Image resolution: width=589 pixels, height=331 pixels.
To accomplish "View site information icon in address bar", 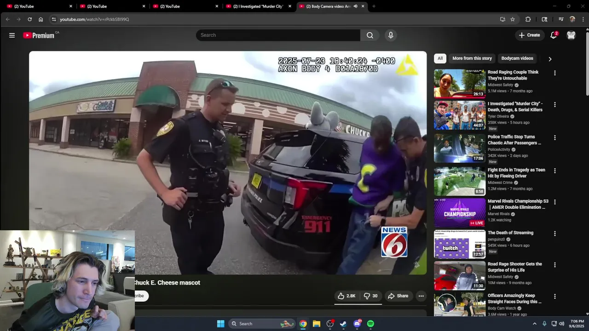I will click(54, 19).
